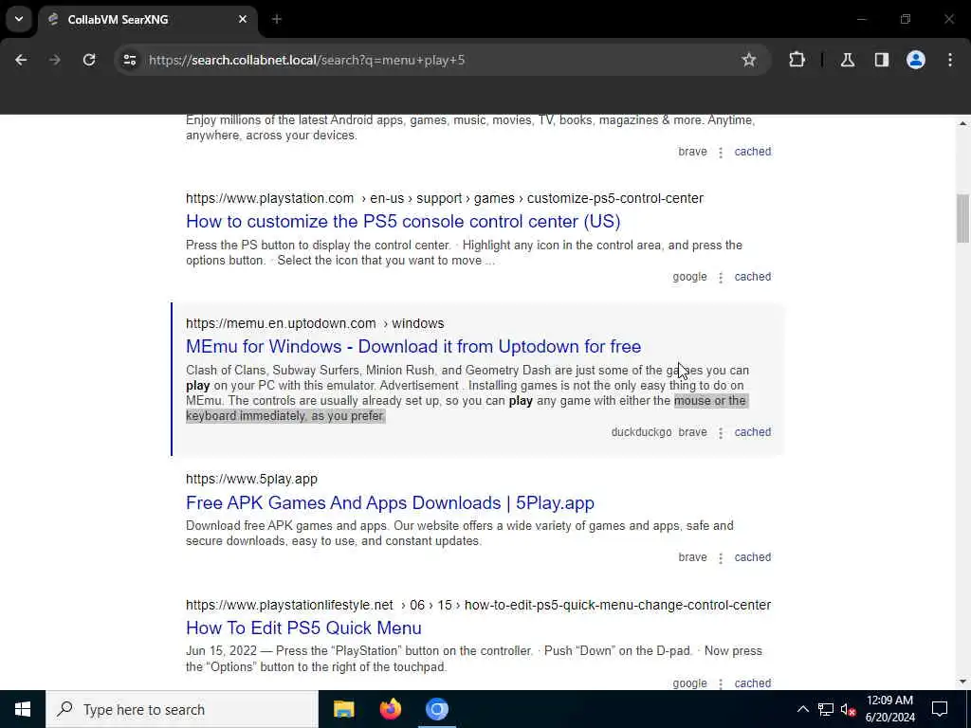Click the muted volume tray icon
The width and height of the screenshot is (971, 728).
(x=849, y=709)
